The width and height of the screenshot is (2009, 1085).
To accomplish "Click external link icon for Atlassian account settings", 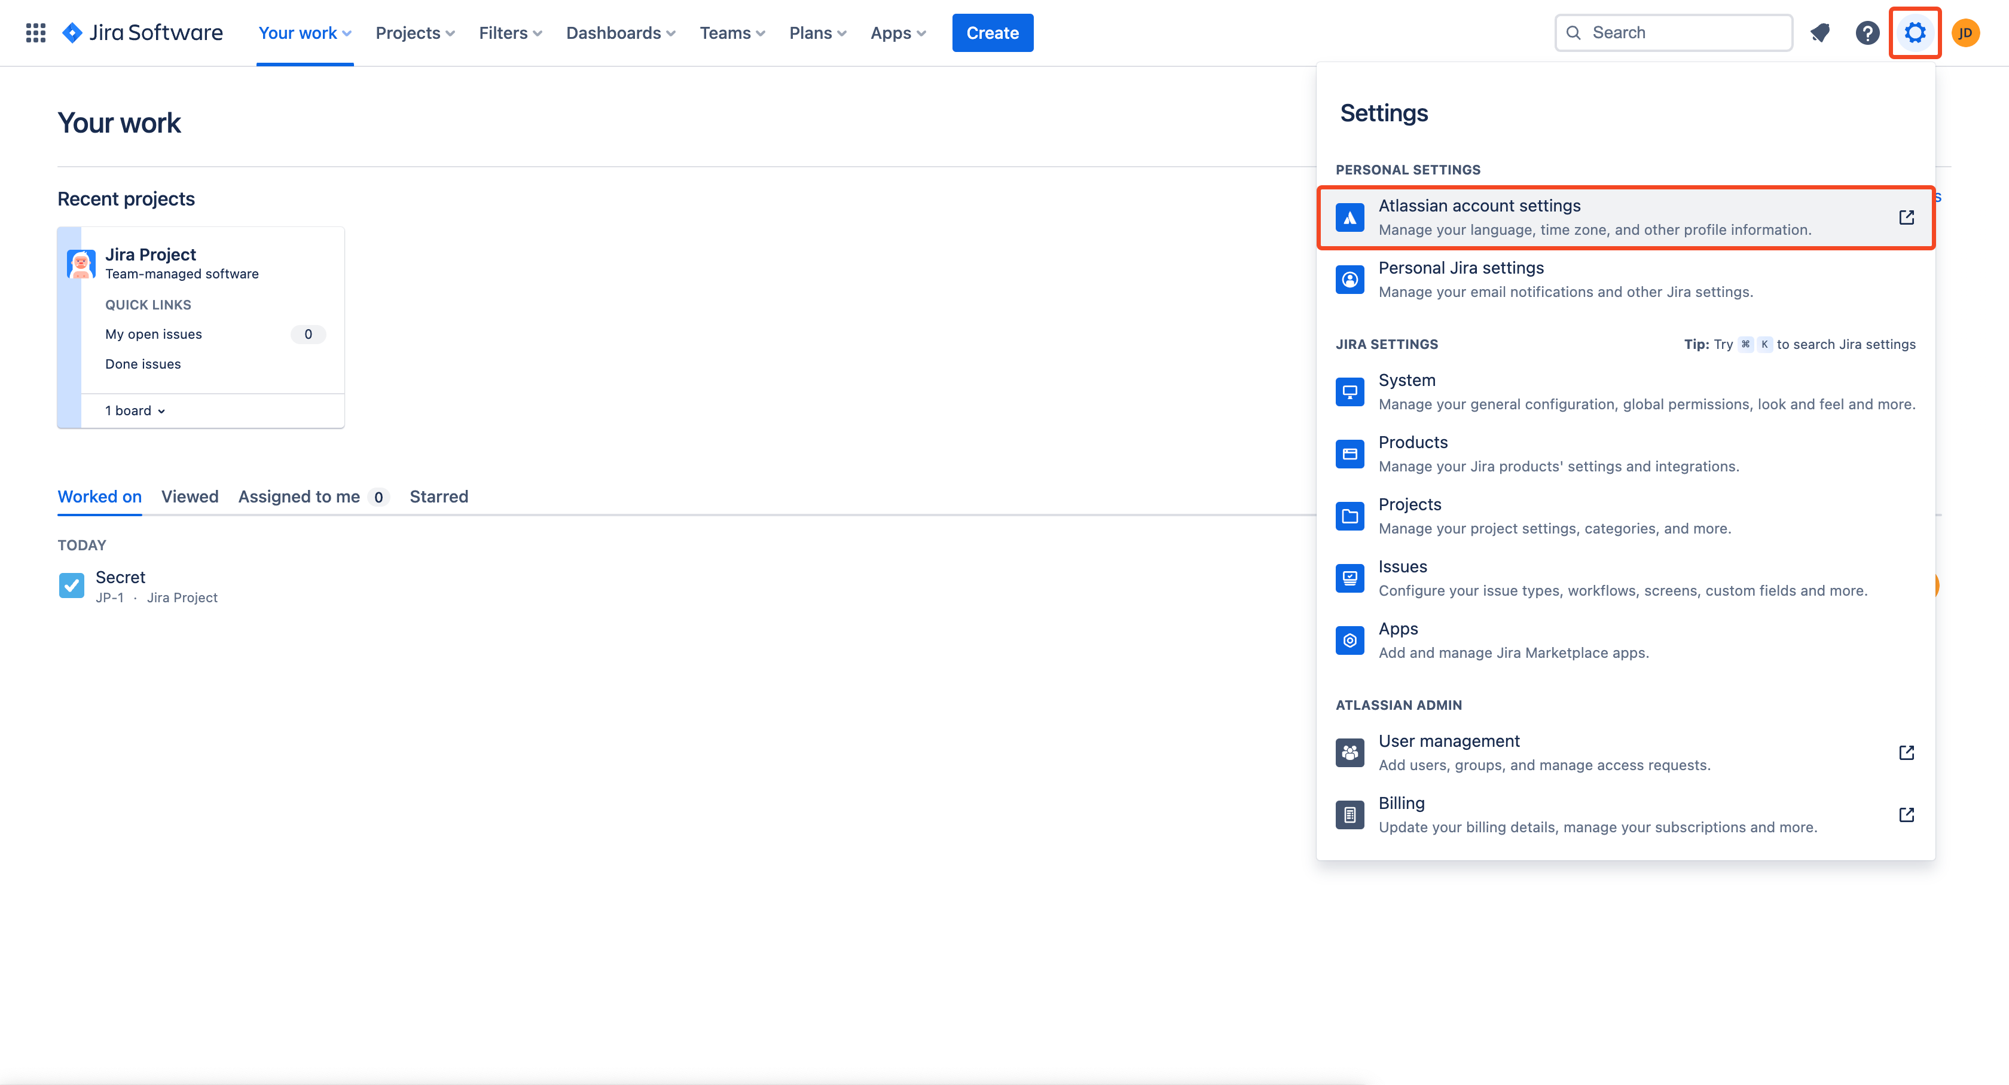I will pos(1906,217).
